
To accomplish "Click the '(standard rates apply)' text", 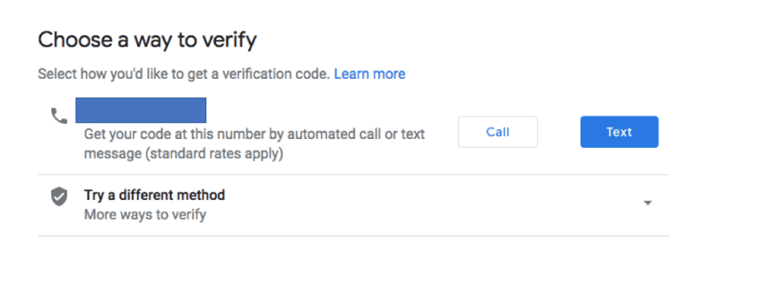I will tap(216, 154).
